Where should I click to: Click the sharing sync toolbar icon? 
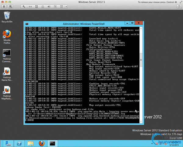62,6
